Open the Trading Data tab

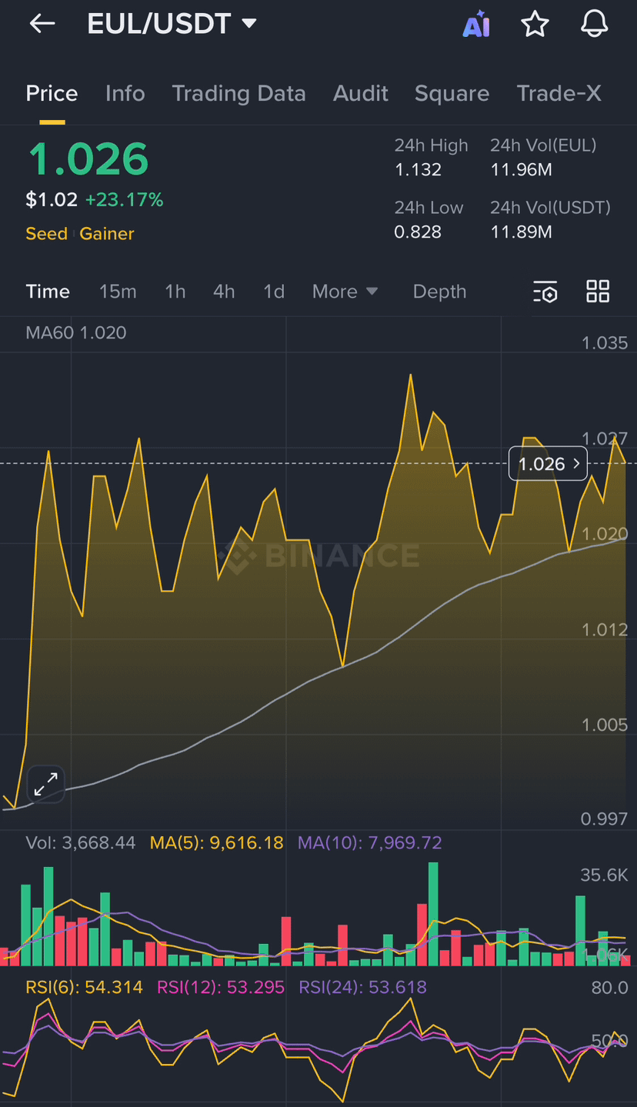pos(238,94)
